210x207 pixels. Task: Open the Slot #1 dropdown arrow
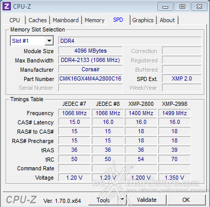pyautogui.click(x=49, y=41)
